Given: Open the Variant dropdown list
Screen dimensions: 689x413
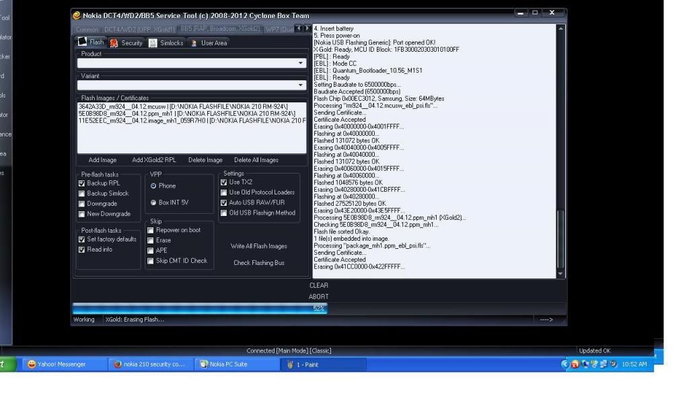Looking at the screenshot, I should click(301, 85).
